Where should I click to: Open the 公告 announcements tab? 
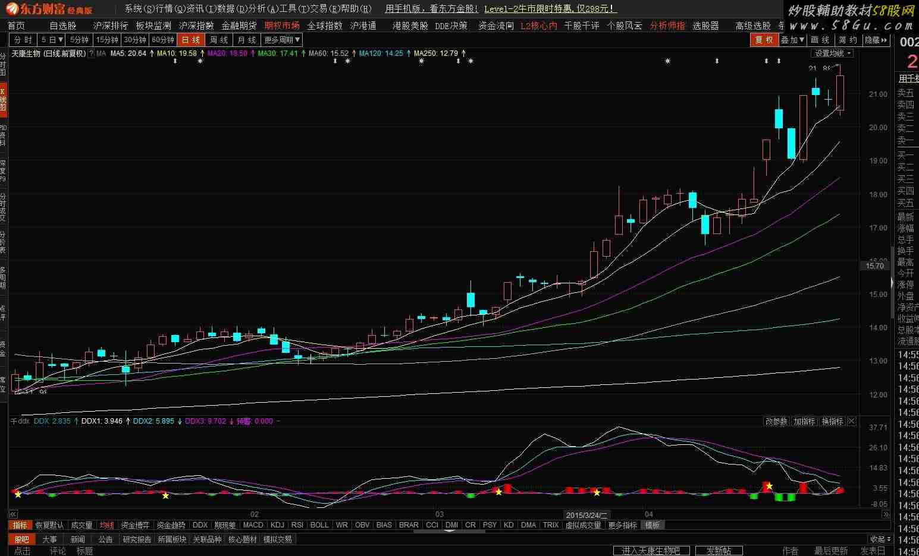(105, 539)
